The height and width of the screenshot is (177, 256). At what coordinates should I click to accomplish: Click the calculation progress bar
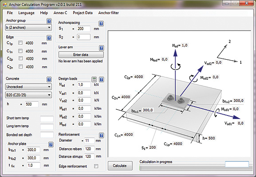pyautogui.click(x=196, y=167)
